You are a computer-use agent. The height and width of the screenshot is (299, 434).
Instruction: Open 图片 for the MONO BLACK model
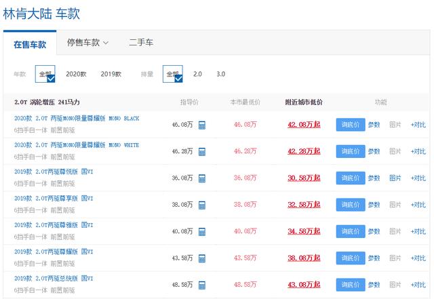click(395, 125)
